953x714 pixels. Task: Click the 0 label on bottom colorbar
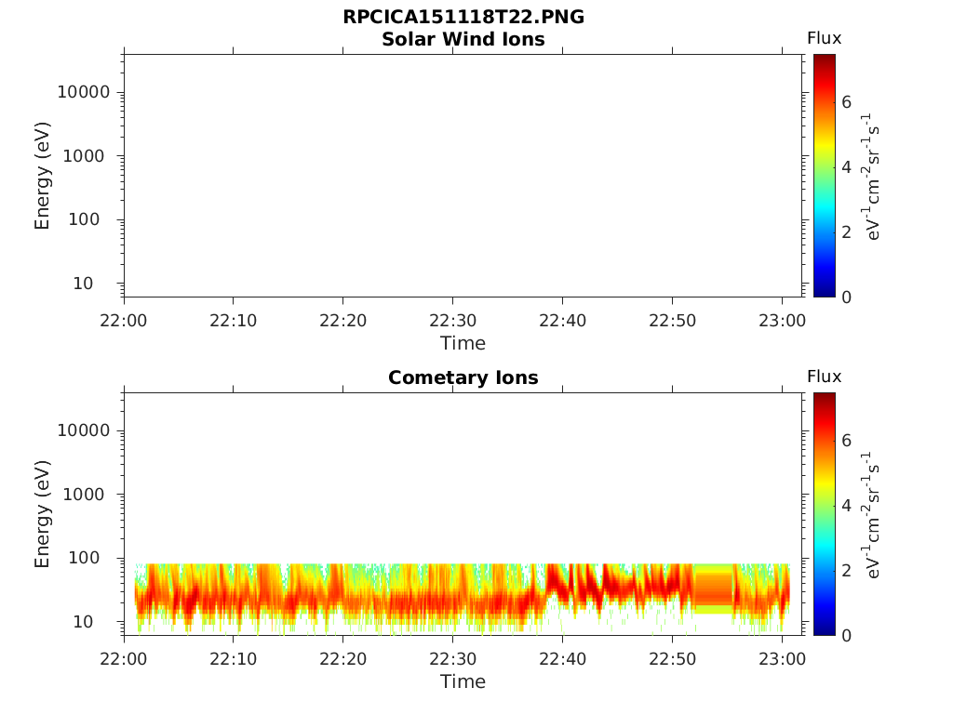coord(847,635)
